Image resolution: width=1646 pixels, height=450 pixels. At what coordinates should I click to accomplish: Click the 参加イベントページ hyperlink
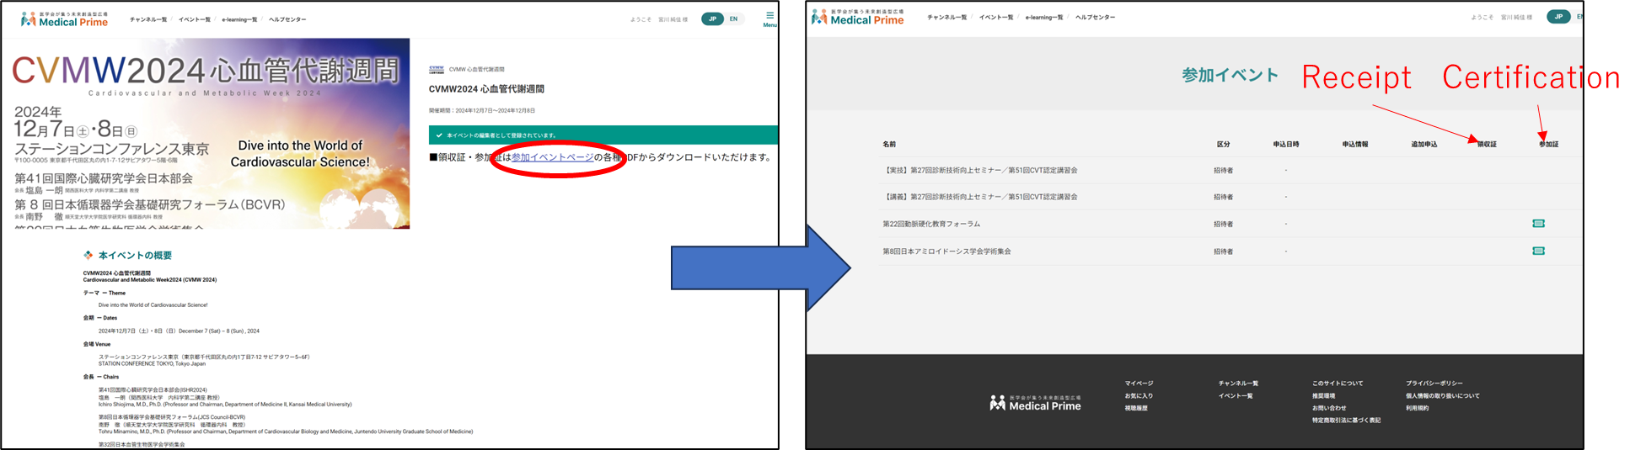click(x=552, y=157)
